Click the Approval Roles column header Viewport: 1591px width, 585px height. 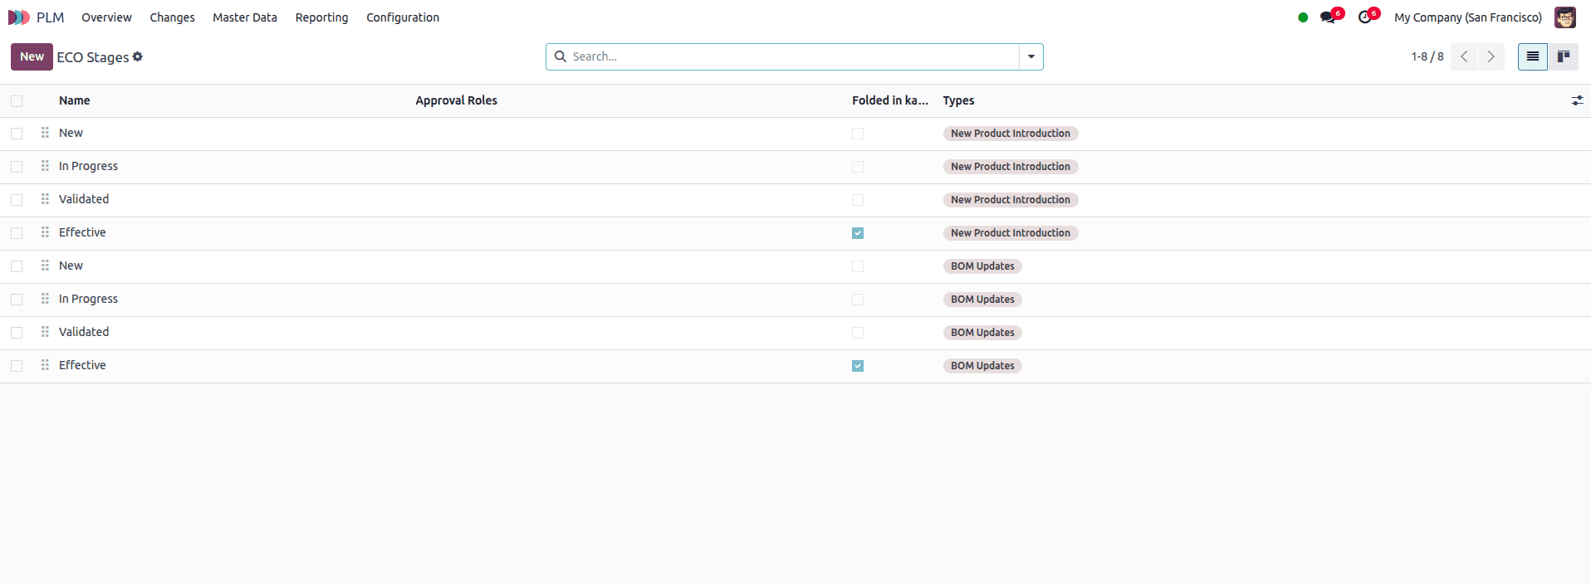tap(456, 100)
